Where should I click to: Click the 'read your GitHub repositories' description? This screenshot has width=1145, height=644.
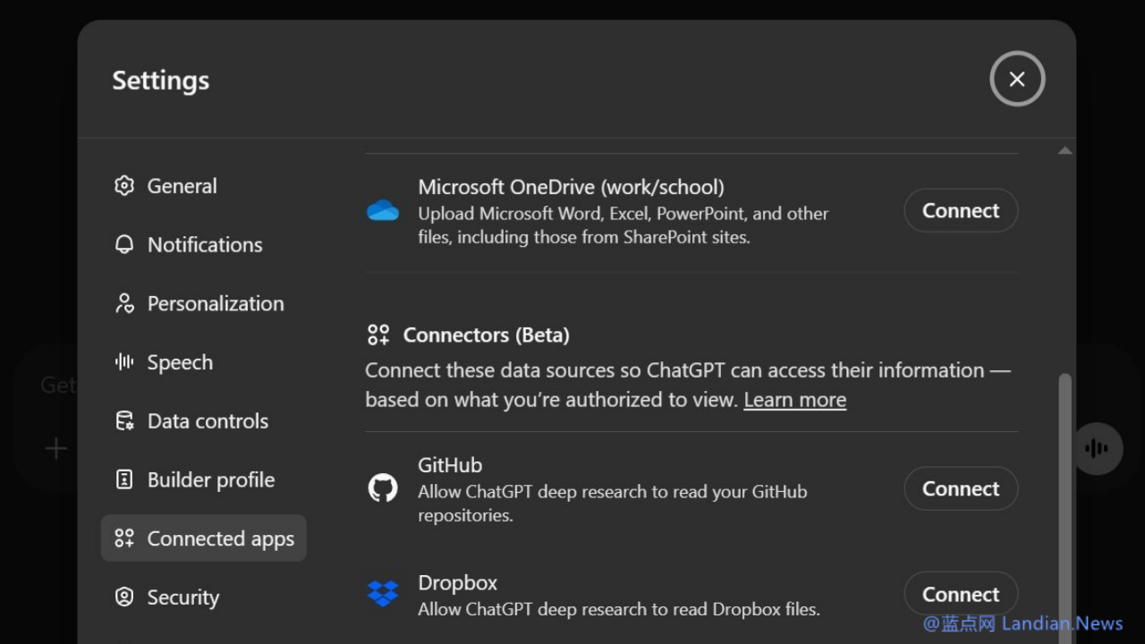pyautogui.click(x=613, y=504)
